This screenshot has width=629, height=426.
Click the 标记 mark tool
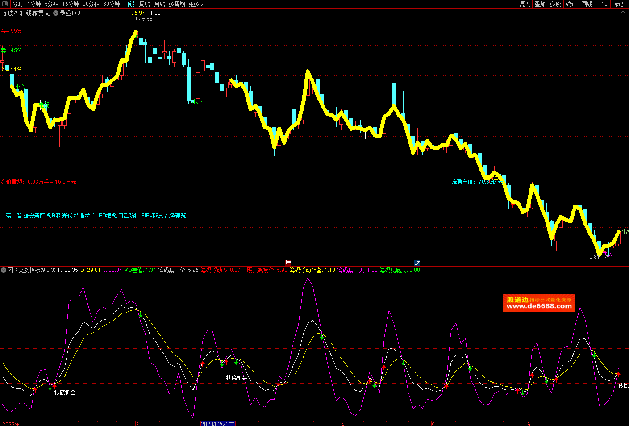point(618,4)
